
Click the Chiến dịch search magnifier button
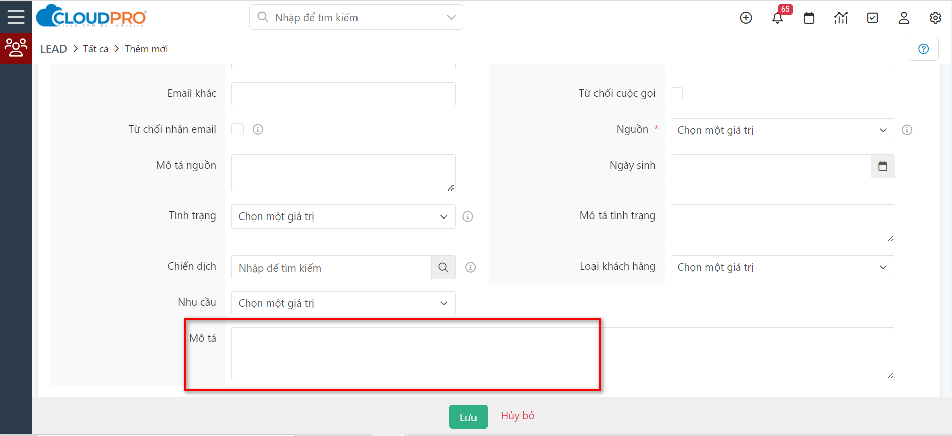click(443, 267)
